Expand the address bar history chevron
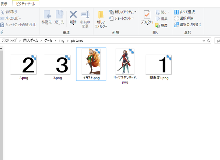220x160 pixels. pyautogui.click(x=204, y=41)
